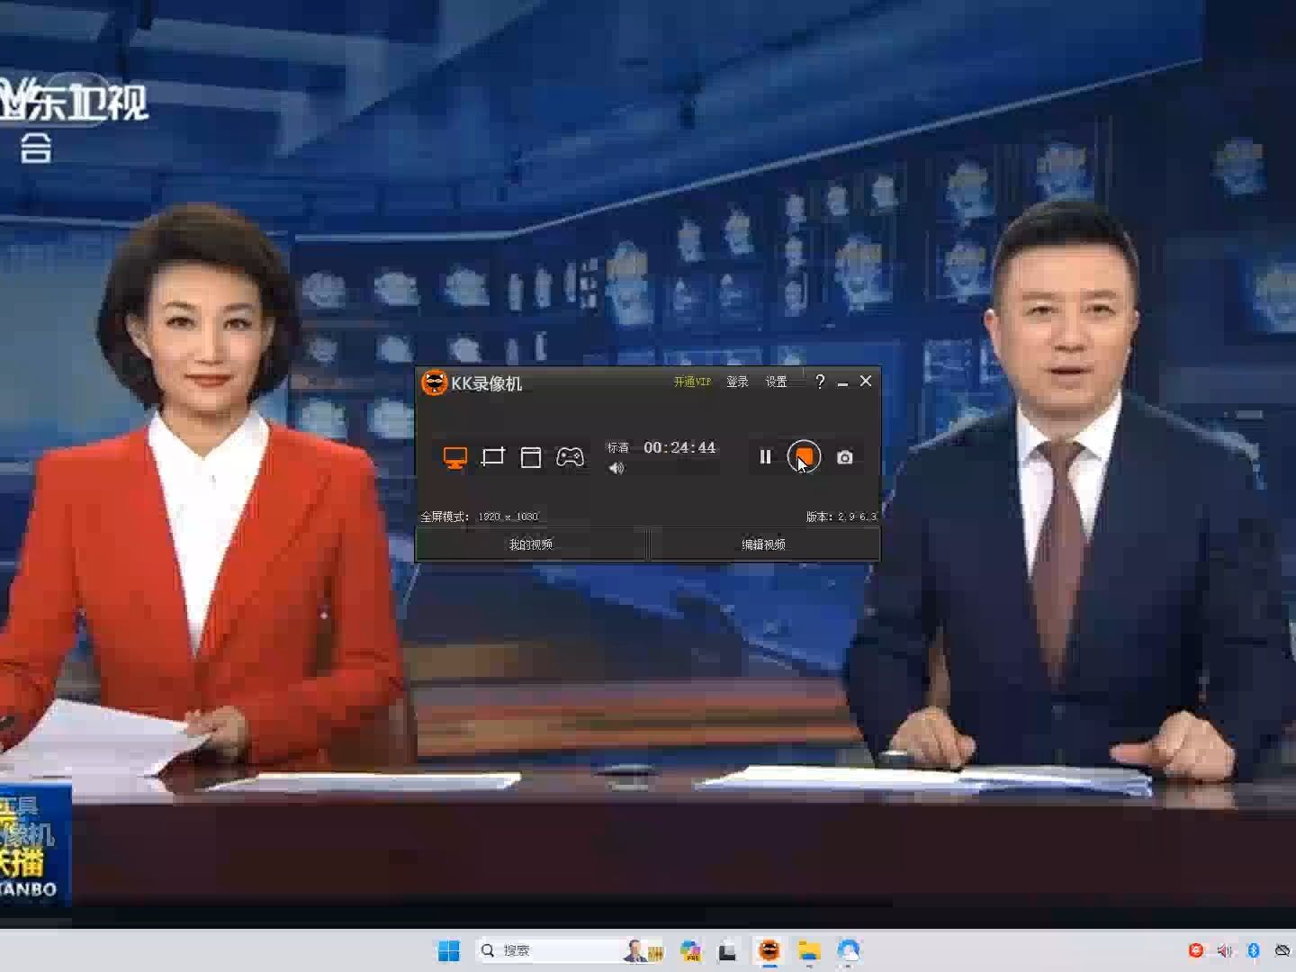
Task: Close the KK录像机 window
Action: click(866, 382)
